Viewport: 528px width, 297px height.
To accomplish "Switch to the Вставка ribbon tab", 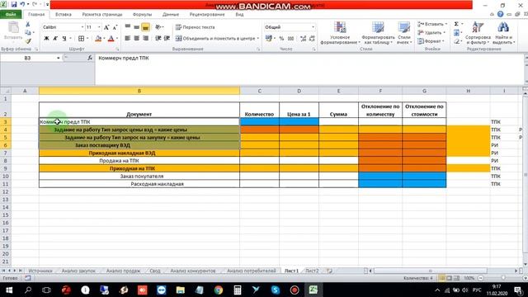I will point(64,15).
